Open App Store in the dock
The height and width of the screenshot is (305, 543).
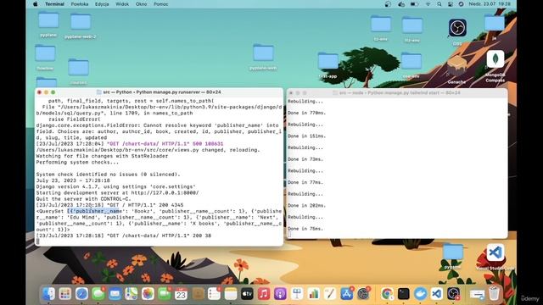click(x=347, y=294)
